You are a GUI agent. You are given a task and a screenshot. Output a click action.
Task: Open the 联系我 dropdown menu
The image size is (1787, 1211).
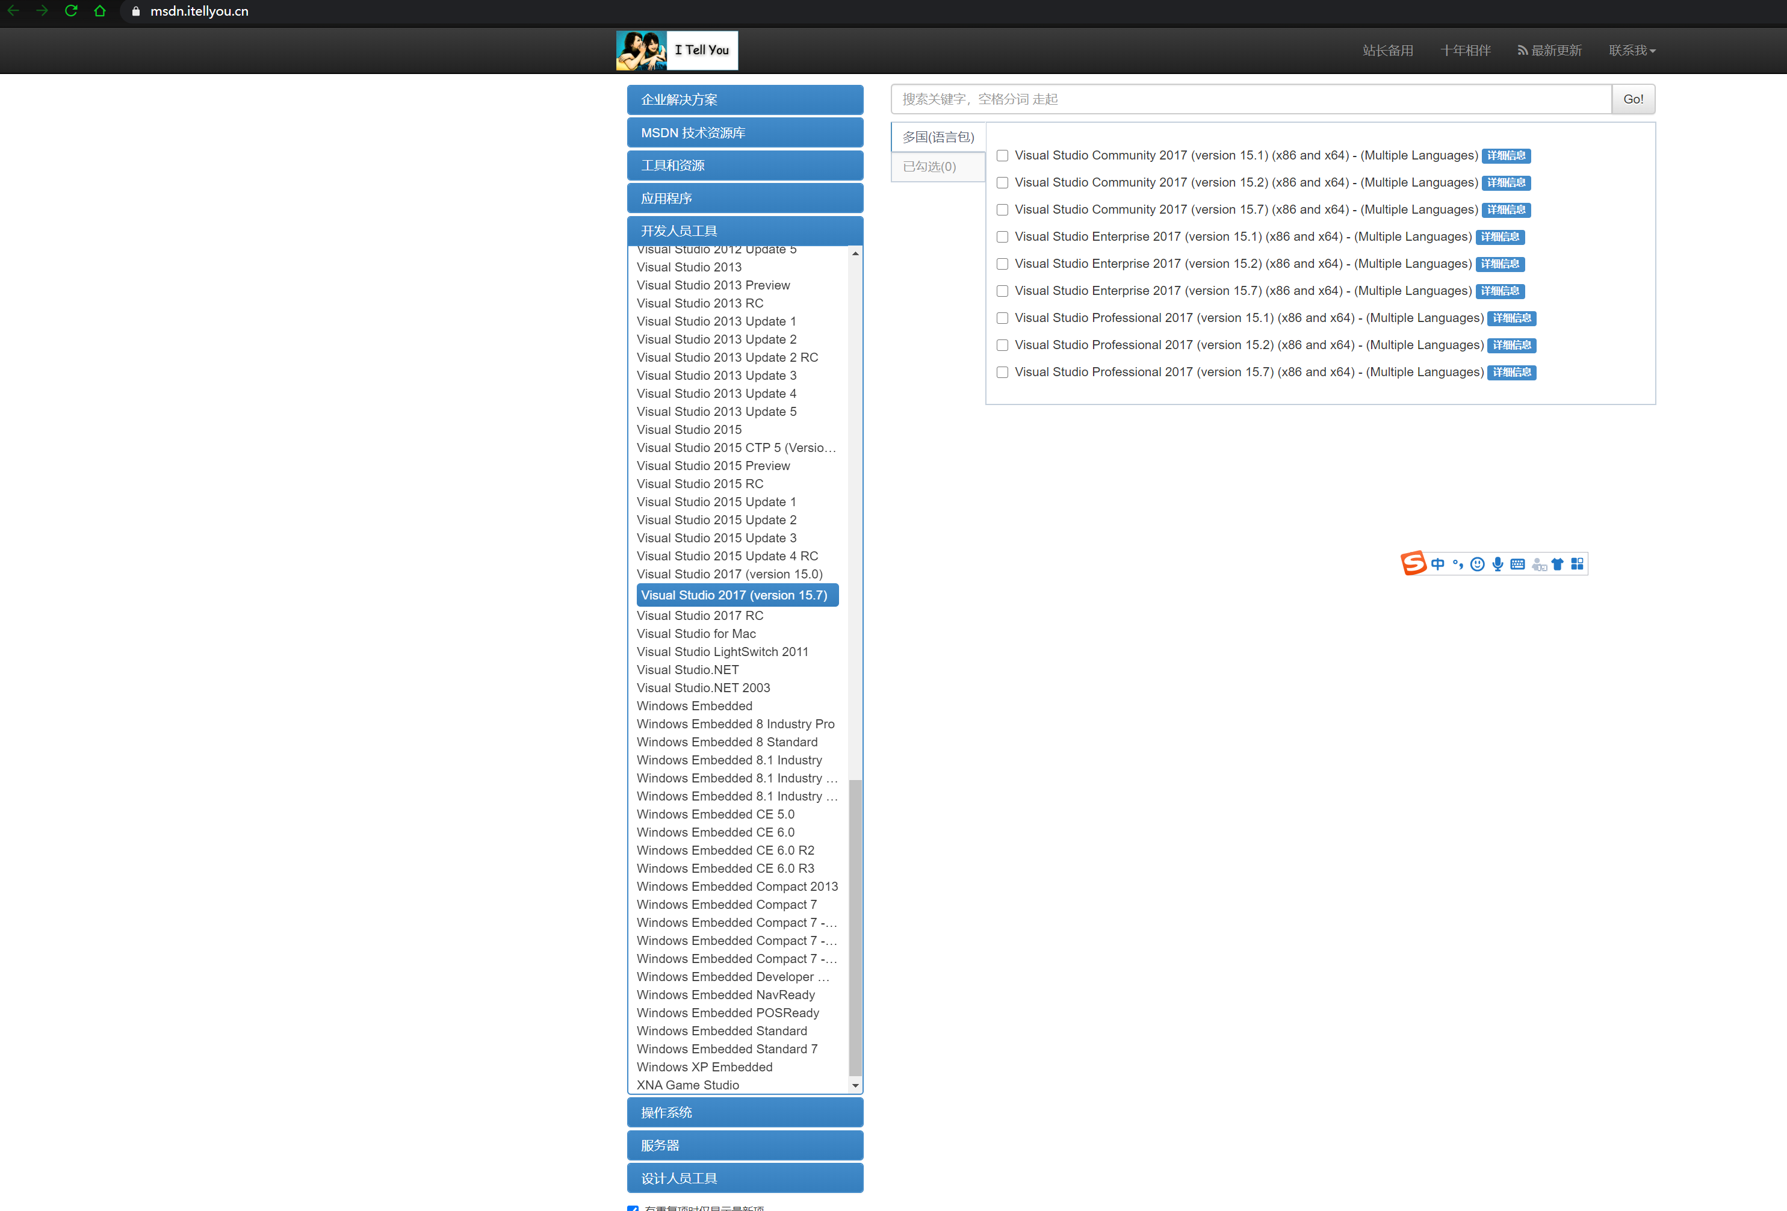1632,51
